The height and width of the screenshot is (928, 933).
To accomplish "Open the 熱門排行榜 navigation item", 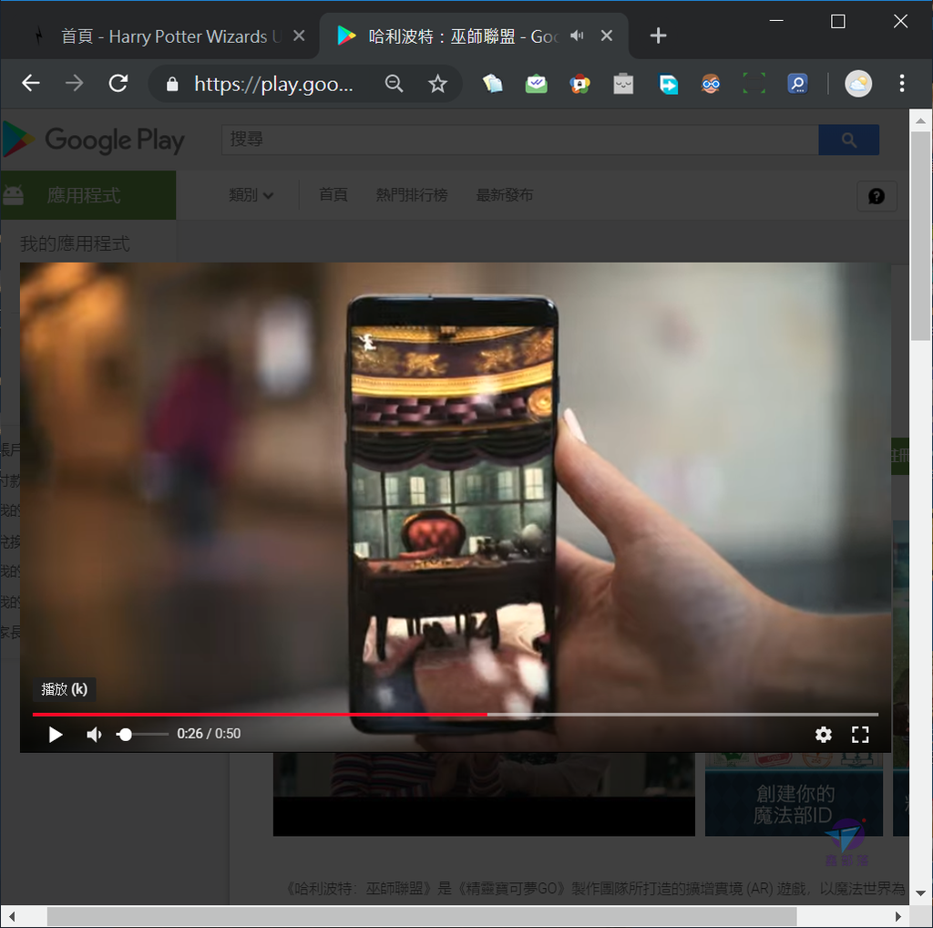I will 412,195.
